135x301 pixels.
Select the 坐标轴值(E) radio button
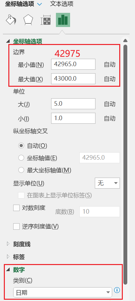click(21, 158)
